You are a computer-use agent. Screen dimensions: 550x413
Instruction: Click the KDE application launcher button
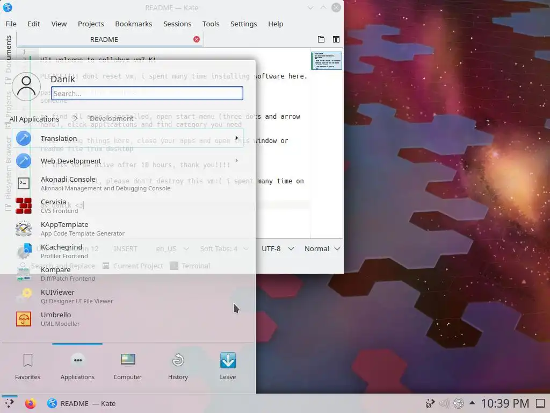pos(10,403)
